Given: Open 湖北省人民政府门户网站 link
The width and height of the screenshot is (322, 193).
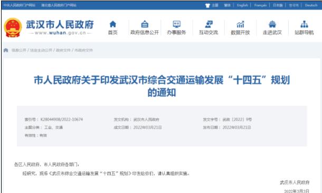Looking at the screenshot, I should point(59,5).
